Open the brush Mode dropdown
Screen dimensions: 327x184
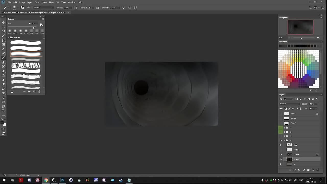point(43,8)
